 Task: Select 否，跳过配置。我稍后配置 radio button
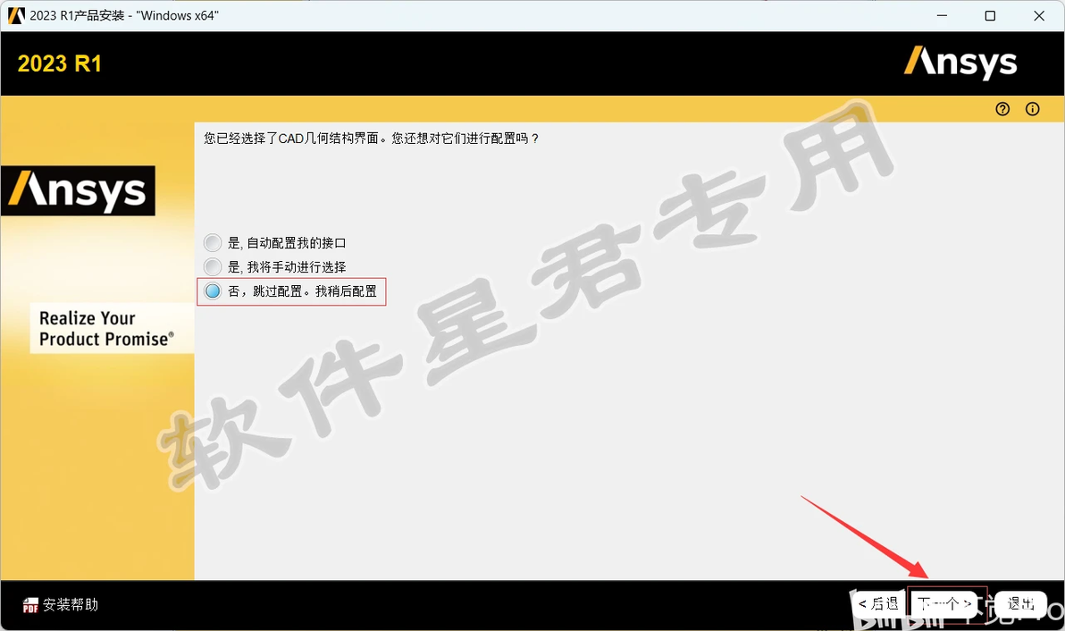click(213, 290)
